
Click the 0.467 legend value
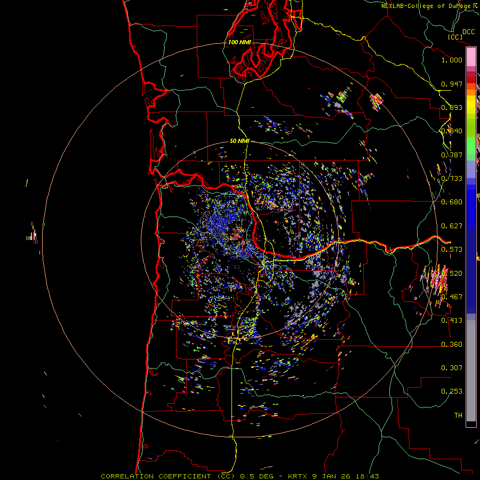point(452,297)
